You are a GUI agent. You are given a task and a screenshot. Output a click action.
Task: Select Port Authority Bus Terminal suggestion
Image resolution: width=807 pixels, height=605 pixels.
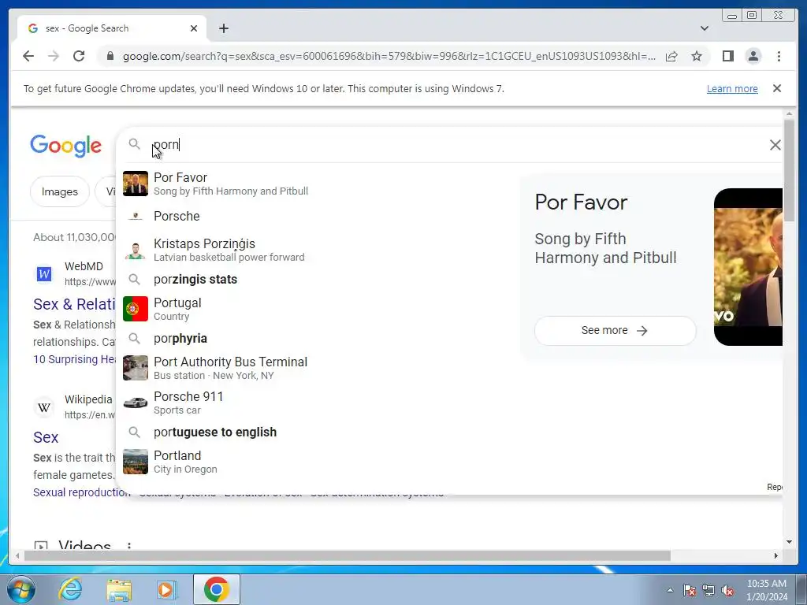314,368
